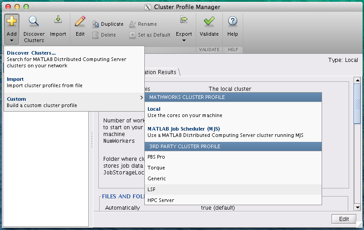Select PBS Pro cluster profile
The width and height of the screenshot is (364, 230).
233,157
